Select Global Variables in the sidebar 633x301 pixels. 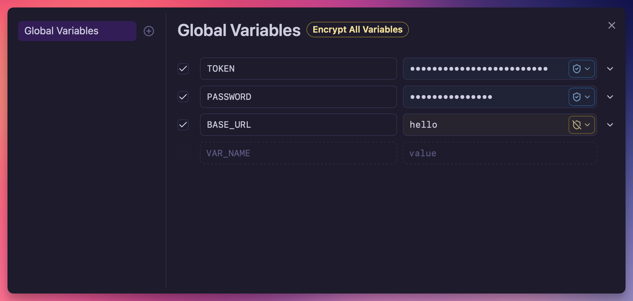(77, 31)
